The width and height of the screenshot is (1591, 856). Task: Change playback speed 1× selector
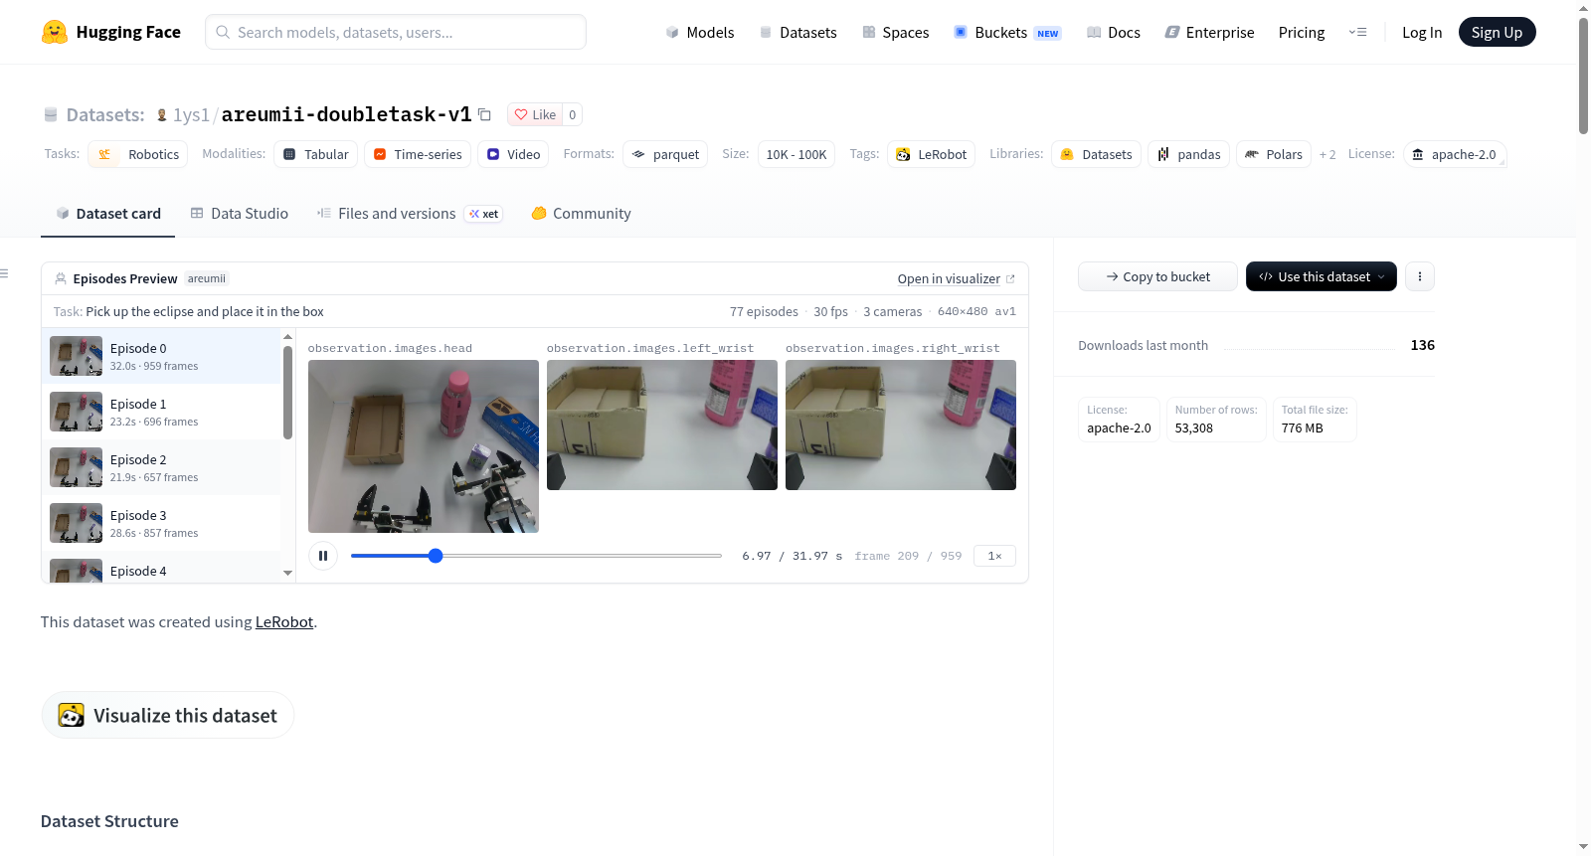pyautogui.click(x=994, y=556)
